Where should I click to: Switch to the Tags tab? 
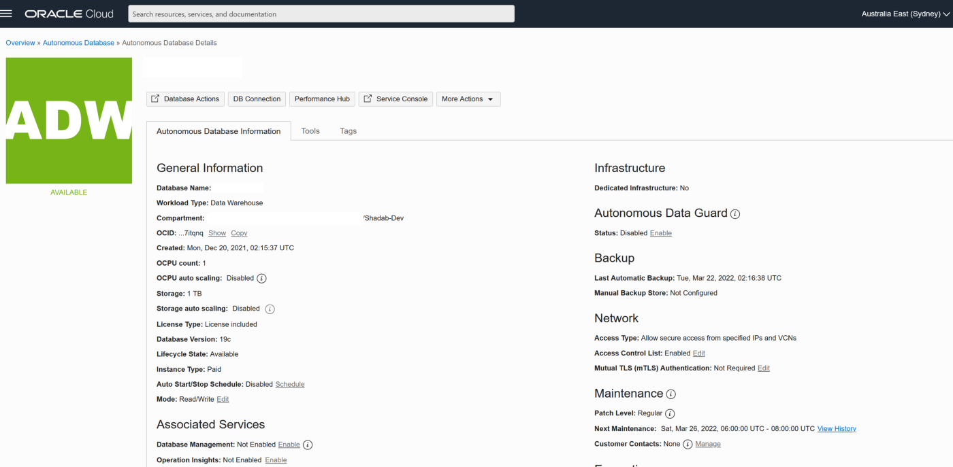click(348, 131)
